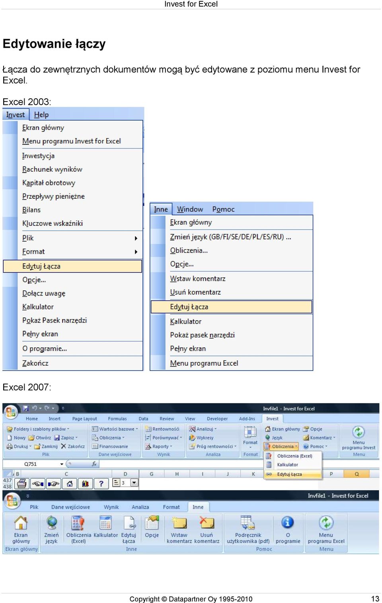This screenshot has width=382, height=603.
Task: Select Menu programu Excel in the Inne menu
Action: [x=204, y=363]
